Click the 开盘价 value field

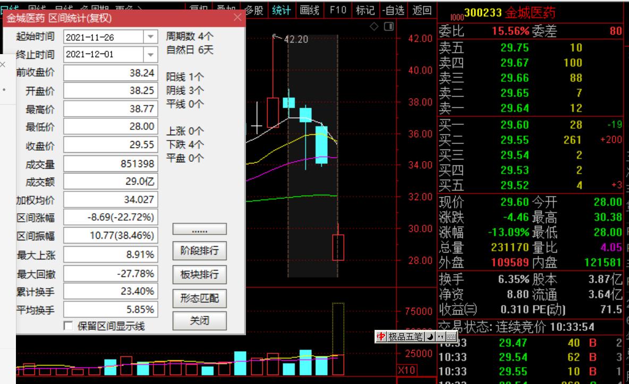[x=110, y=90]
